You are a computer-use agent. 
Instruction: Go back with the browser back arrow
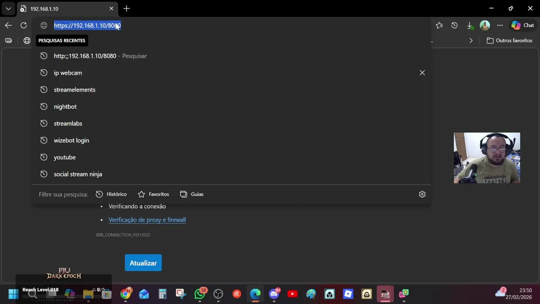8,25
